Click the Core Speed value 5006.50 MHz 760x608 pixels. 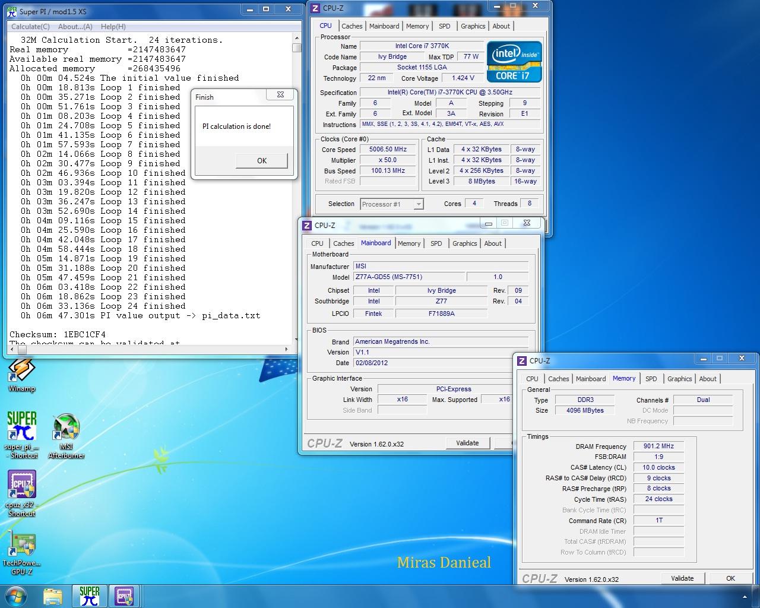pos(388,150)
